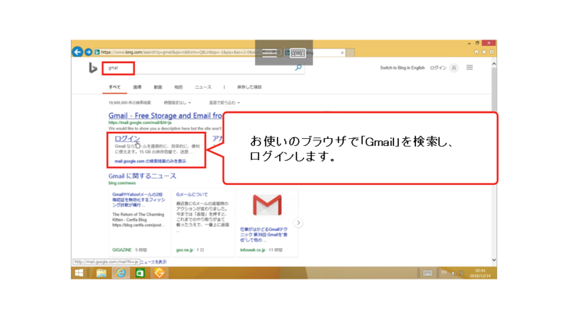Click the GIGAZINE source label
This screenshot has height=319, width=568.
point(121,250)
